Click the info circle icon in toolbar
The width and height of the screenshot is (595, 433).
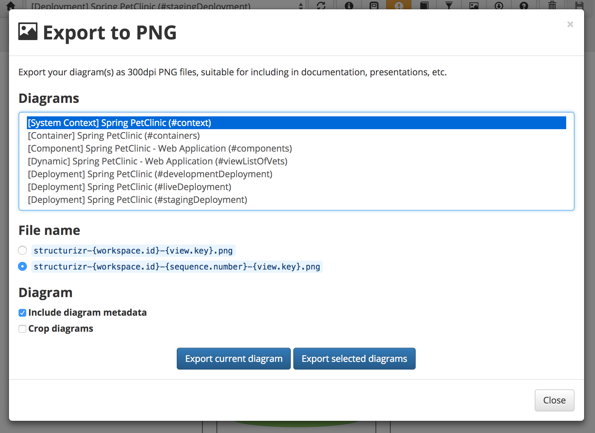pos(349,5)
